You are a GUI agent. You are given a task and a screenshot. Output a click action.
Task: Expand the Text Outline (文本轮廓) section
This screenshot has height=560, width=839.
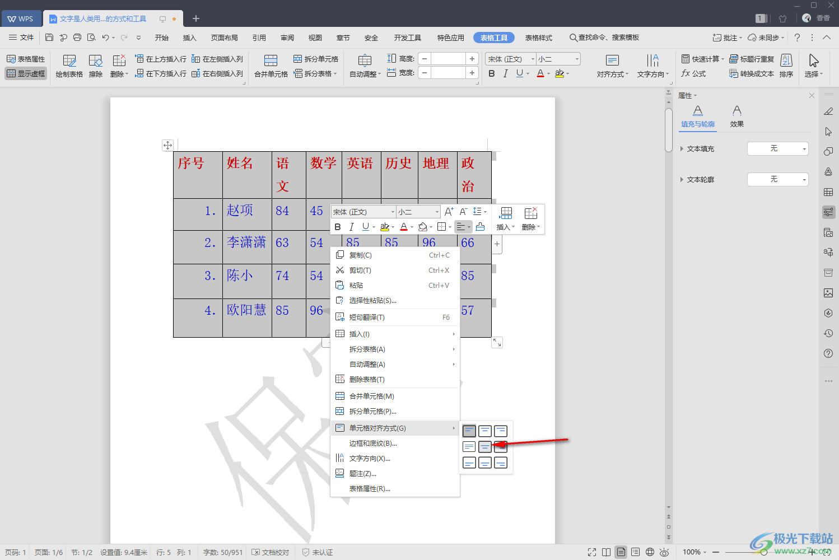[x=682, y=180]
